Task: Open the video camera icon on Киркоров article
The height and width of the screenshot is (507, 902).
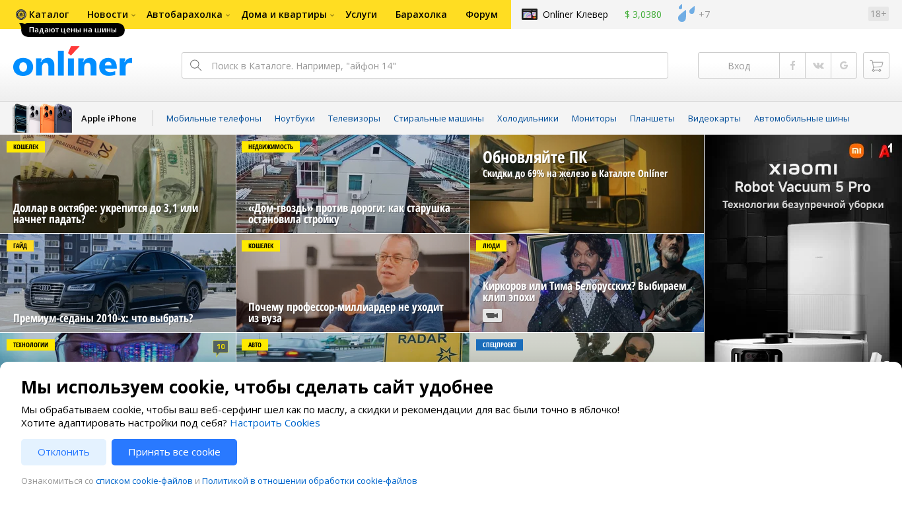Action: (x=492, y=316)
